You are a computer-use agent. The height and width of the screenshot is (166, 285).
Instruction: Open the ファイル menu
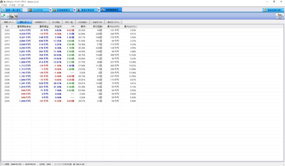(x=4, y=5)
